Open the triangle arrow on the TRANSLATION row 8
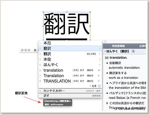 click(99, 81)
